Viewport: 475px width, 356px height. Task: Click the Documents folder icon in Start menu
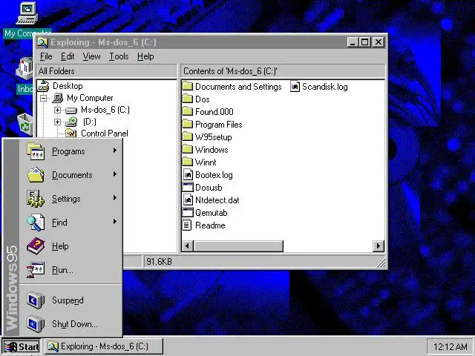point(36,175)
